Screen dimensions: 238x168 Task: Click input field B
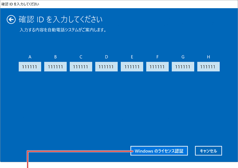coord(55,66)
